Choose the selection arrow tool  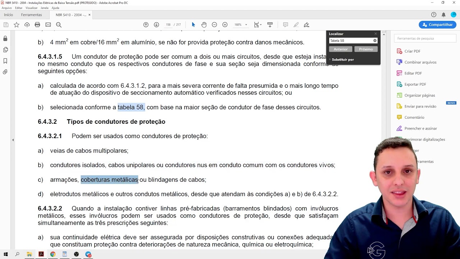(x=193, y=25)
